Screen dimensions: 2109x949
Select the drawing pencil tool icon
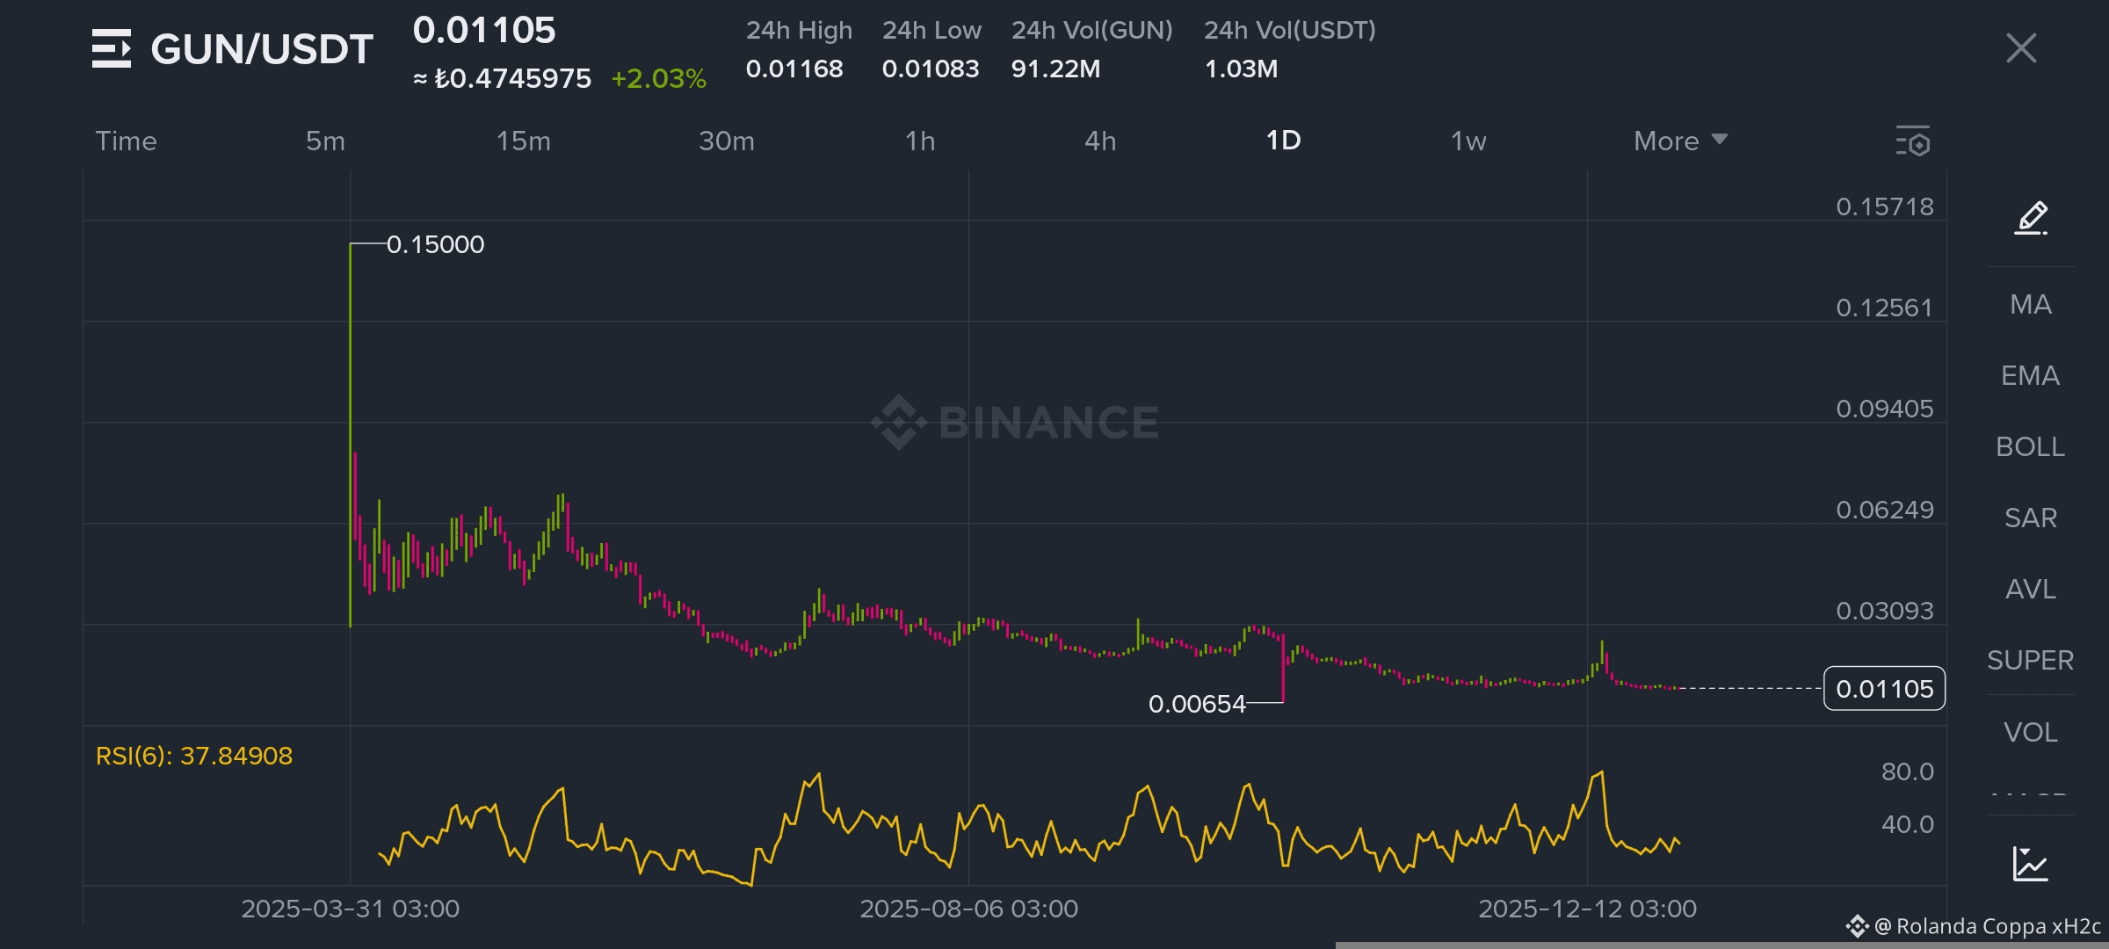point(2031,217)
